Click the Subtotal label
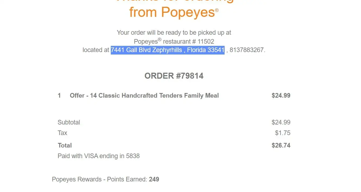Screen dimensions: 361x192 [x=69, y=122]
